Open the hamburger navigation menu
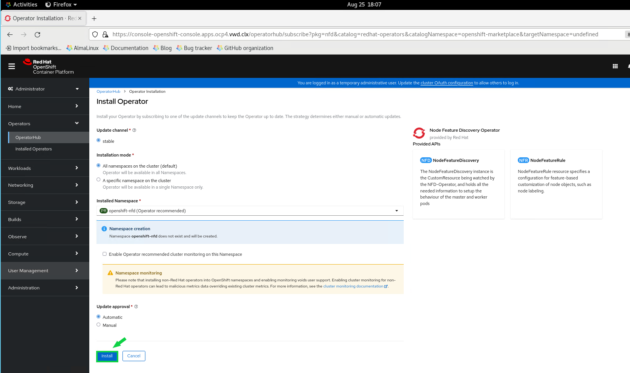The image size is (630, 373). 12,66
